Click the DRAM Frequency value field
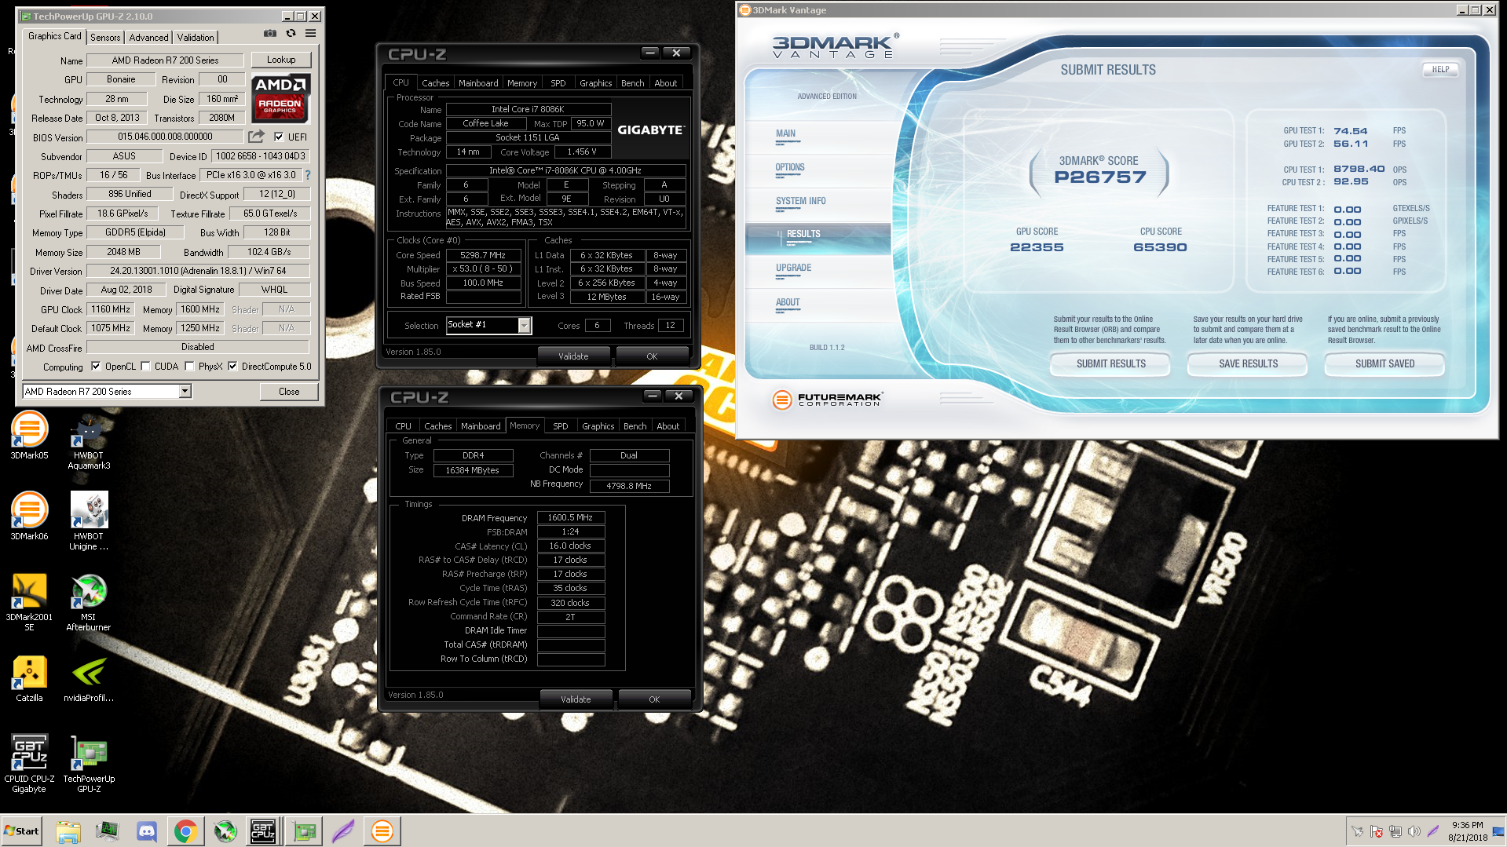 pos(571,517)
